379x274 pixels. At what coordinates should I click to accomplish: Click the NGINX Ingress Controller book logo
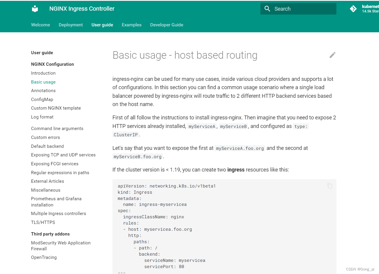pyautogui.click(x=35, y=9)
